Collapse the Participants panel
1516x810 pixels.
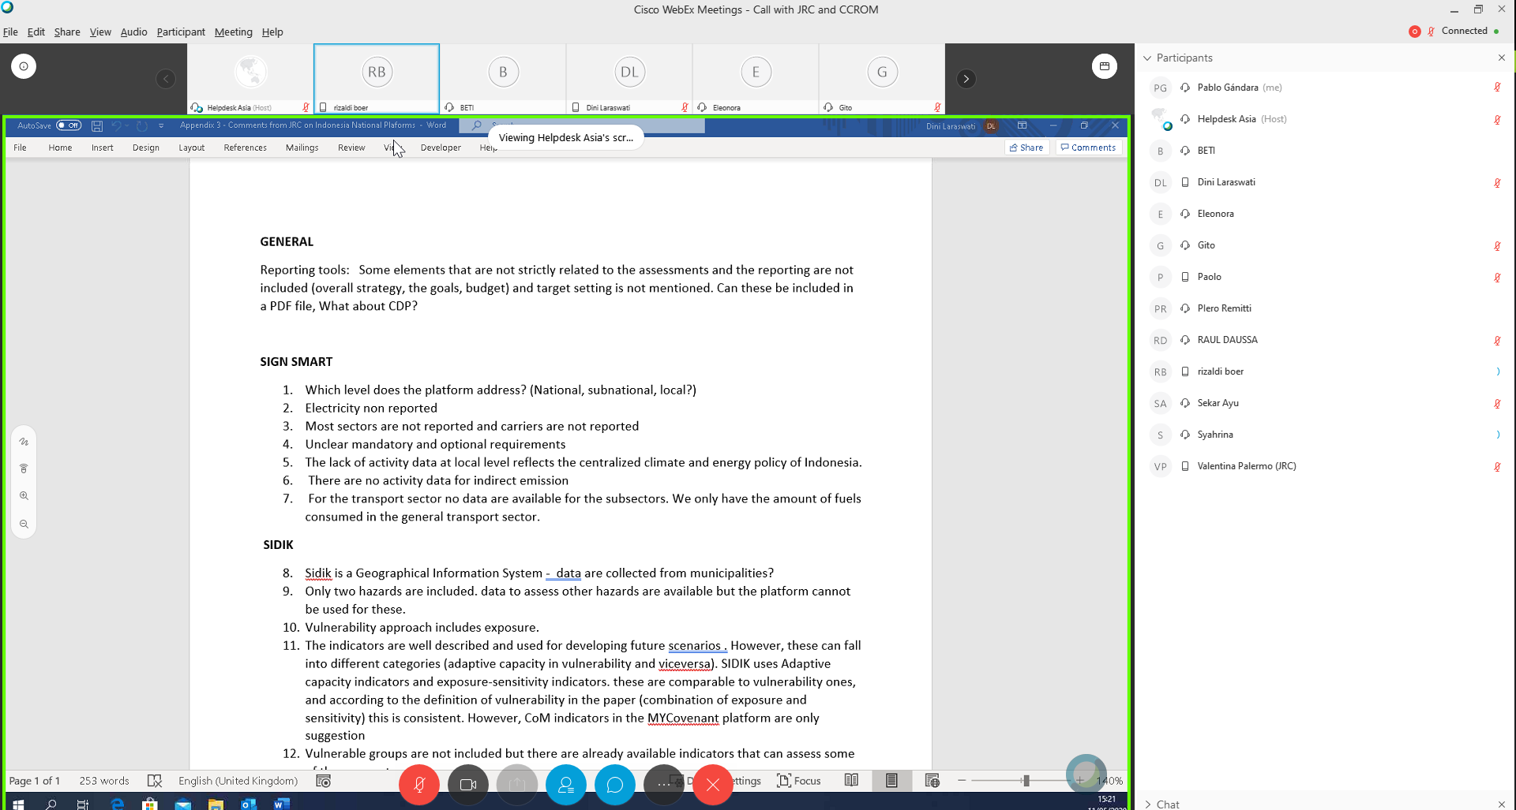click(x=1148, y=58)
